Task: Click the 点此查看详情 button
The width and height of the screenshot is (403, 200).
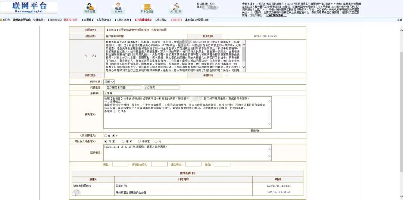Action: [277, 15]
